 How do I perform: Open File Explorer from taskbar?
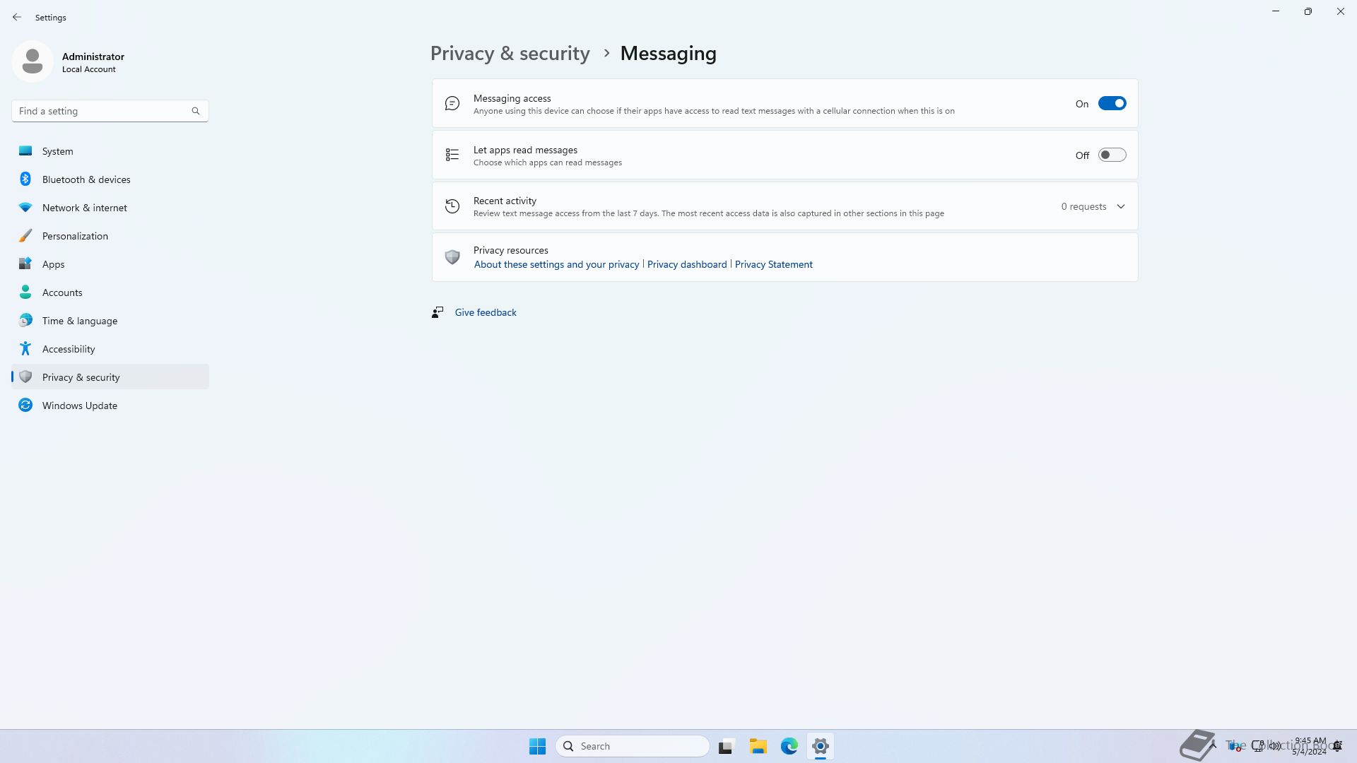click(x=758, y=746)
